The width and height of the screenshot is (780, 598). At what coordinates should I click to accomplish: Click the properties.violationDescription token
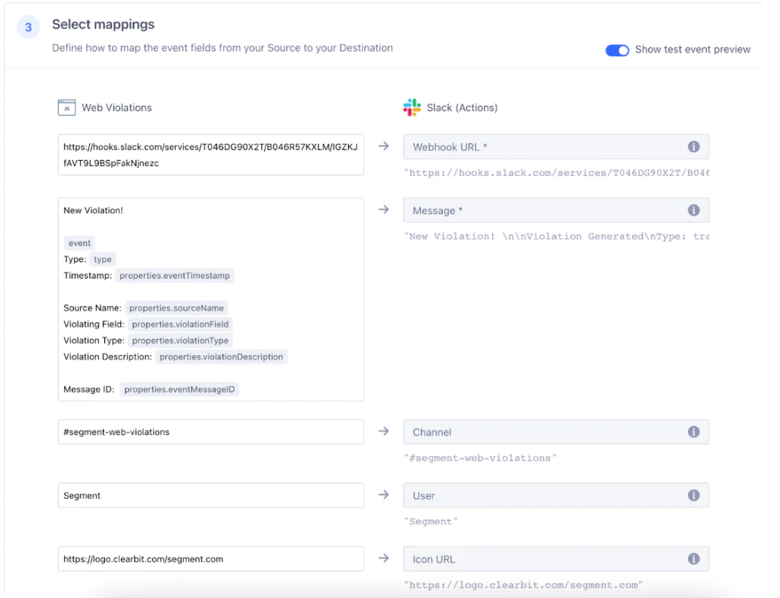221,357
